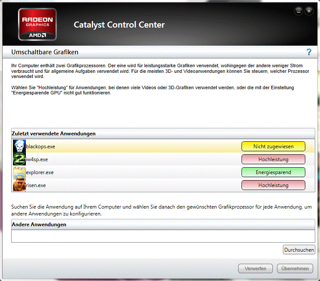Select the explorer.exe entry
Viewport: 320px width, 281px height.
(x=40, y=172)
